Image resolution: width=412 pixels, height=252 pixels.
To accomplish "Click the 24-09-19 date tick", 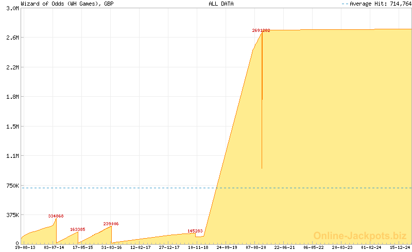I will [x=227, y=247].
